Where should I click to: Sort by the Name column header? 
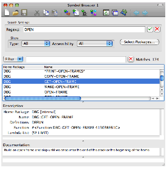coord(48,67)
